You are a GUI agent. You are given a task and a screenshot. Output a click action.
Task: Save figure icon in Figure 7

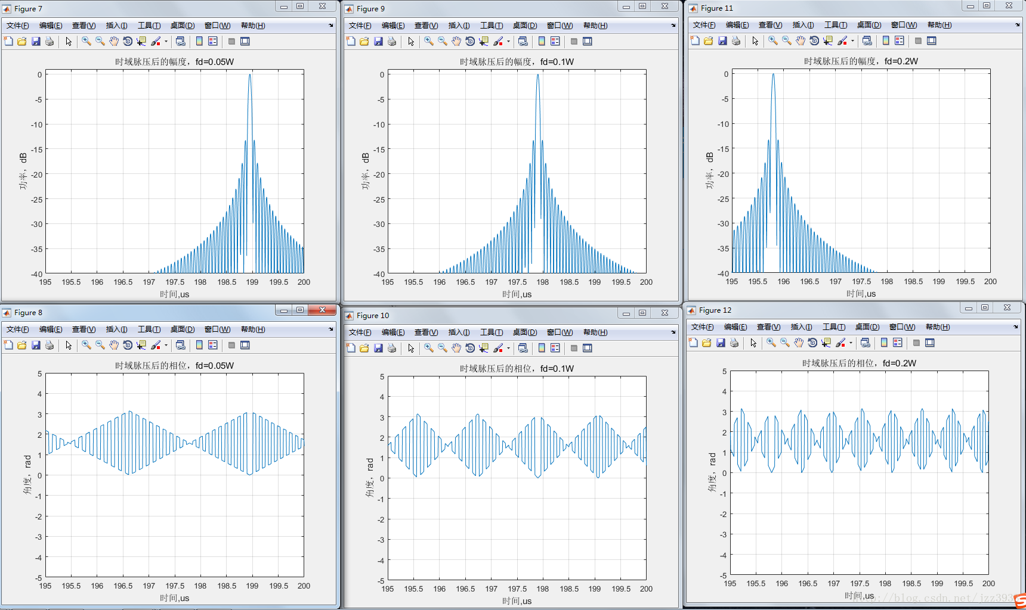coord(36,41)
